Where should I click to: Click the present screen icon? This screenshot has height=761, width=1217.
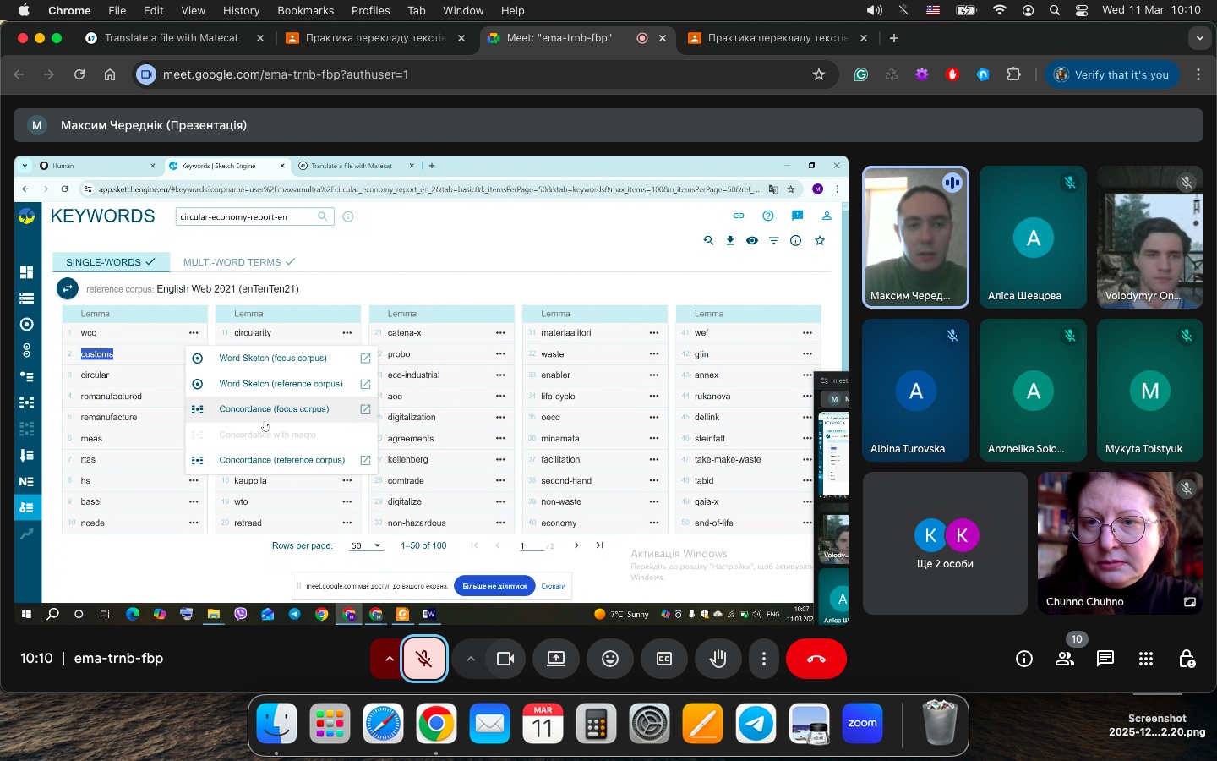(x=556, y=659)
